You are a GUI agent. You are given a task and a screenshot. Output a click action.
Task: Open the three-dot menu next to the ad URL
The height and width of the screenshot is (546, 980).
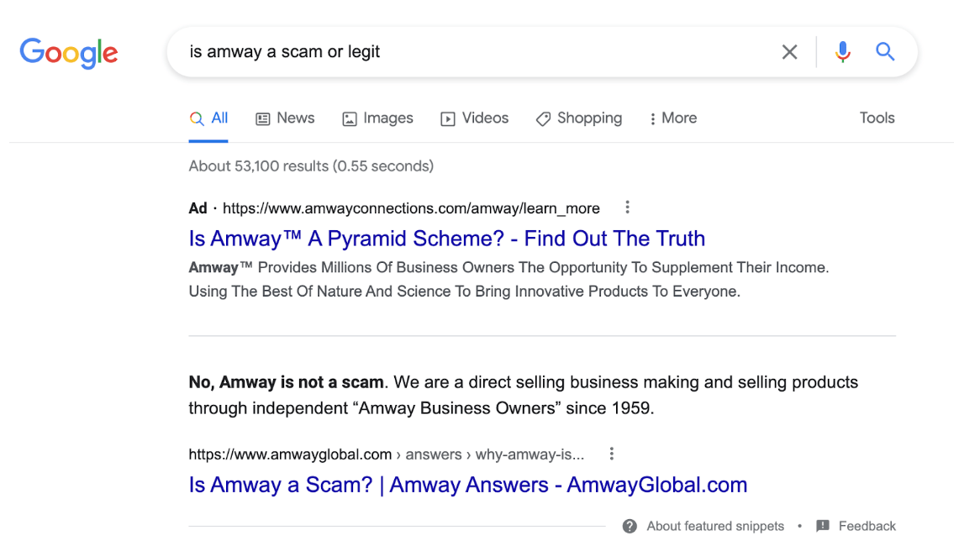click(x=627, y=207)
